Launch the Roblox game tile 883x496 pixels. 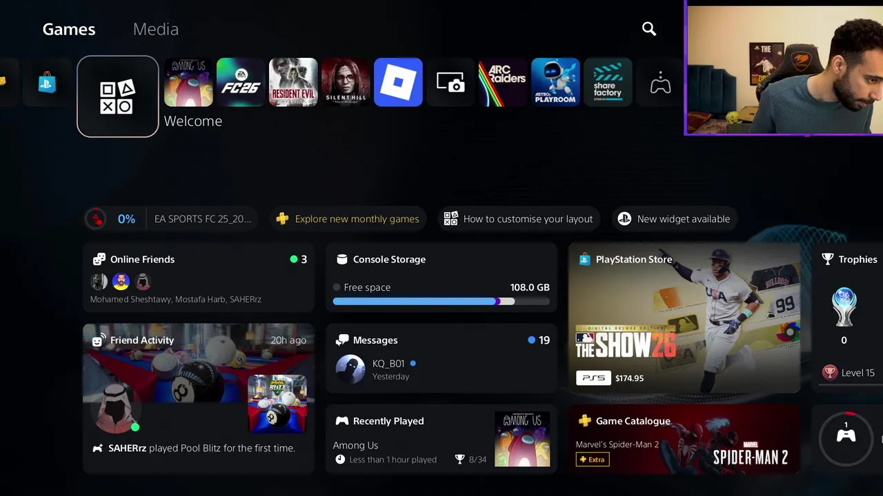coord(398,82)
